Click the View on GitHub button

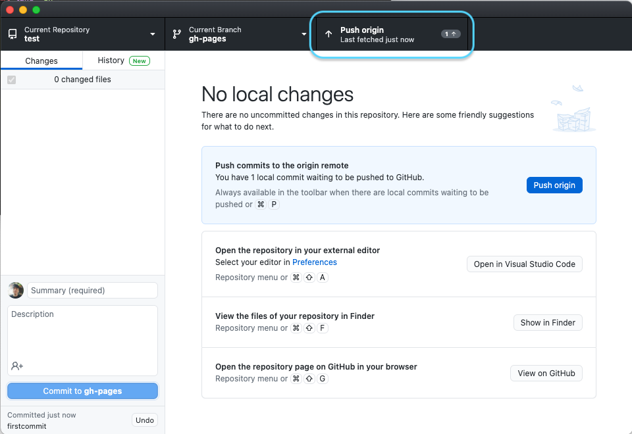click(x=546, y=374)
